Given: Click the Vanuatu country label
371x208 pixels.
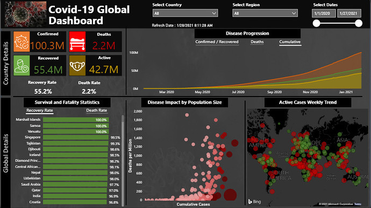Looking at the screenshot, I should [x=34, y=131].
